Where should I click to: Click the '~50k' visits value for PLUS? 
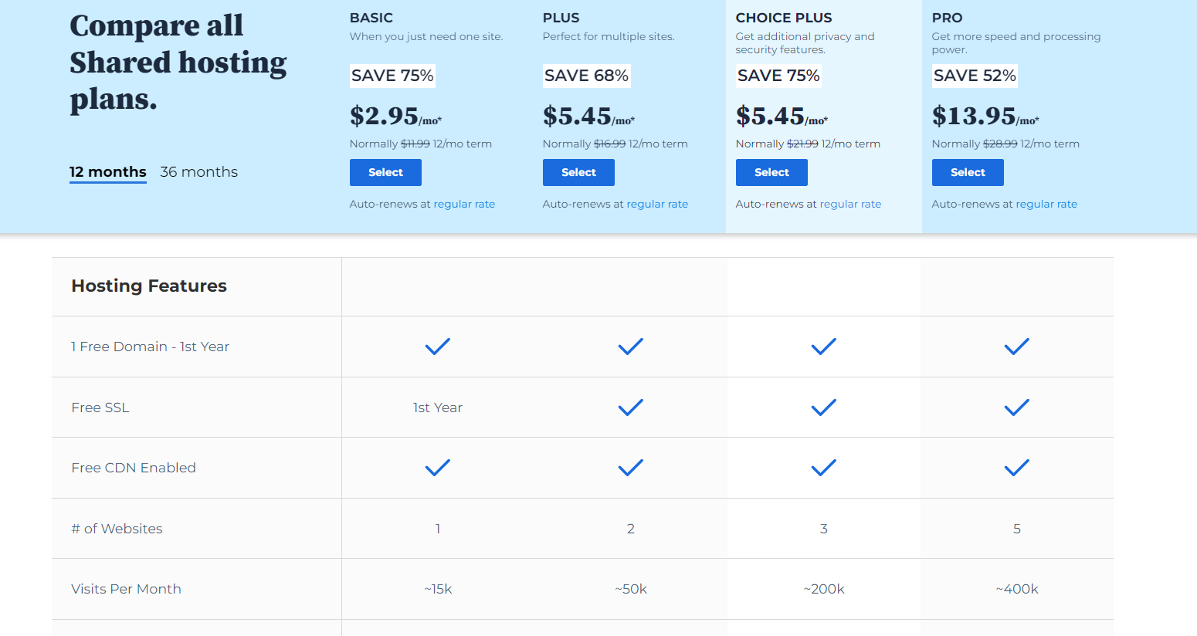[x=631, y=589]
